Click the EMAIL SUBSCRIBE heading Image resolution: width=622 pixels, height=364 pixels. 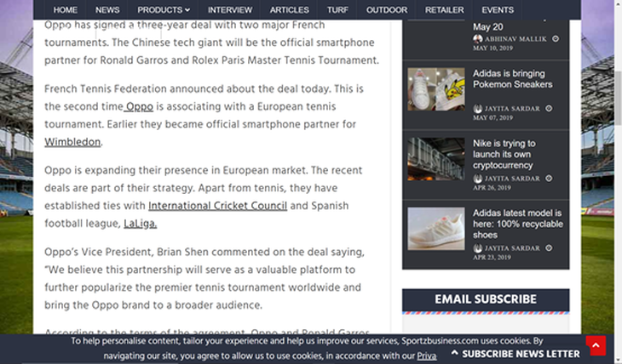pos(486,299)
